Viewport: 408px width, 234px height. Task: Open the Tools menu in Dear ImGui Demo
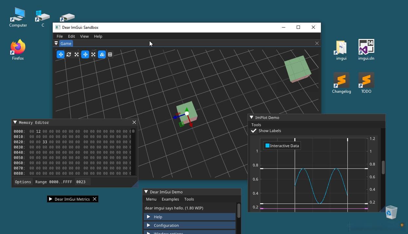coord(189,199)
